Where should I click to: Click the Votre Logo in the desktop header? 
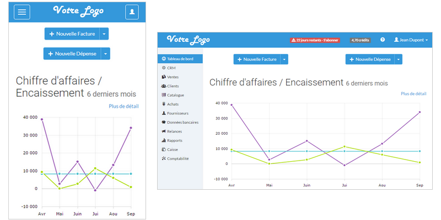point(186,40)
